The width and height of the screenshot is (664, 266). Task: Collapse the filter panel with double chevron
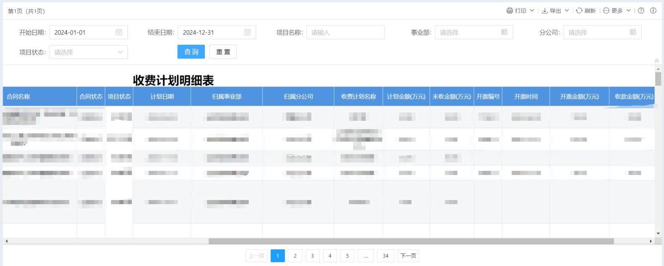pyautogui.click(x=656, y=61)
